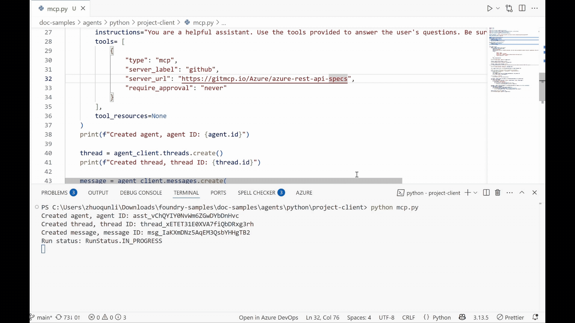Open the editor more actions menu
Viewport: 575px width, 323px height.
pyautogui.click(x=535, y=8)
